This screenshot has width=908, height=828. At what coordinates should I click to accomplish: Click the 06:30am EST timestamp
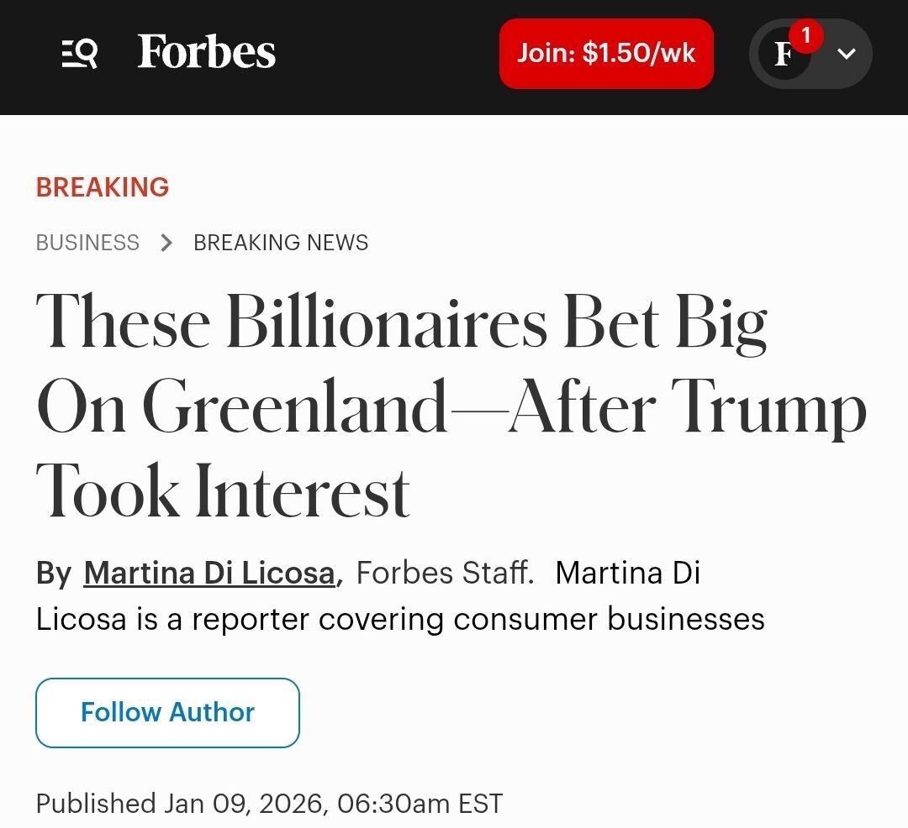(x=420, y=804)
